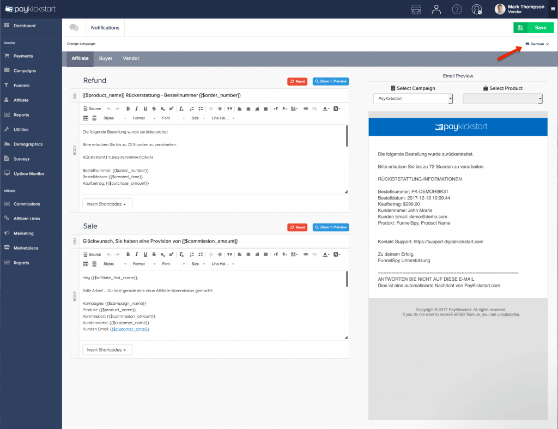This screenshot has width=558, height=429.
Task: Expand Styles dropdown in Refund editor
Action: 114,118
